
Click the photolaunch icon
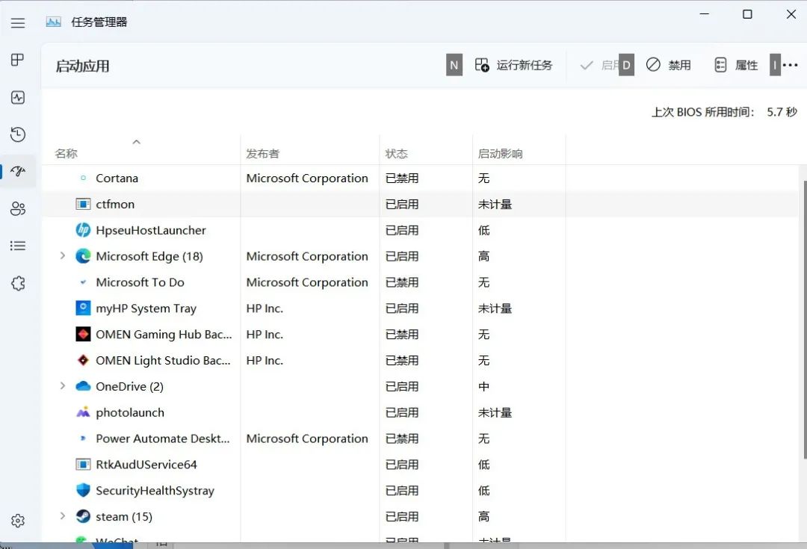pos(83,412)
